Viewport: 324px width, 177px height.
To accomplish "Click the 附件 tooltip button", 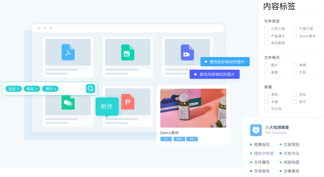I will 107,106.
